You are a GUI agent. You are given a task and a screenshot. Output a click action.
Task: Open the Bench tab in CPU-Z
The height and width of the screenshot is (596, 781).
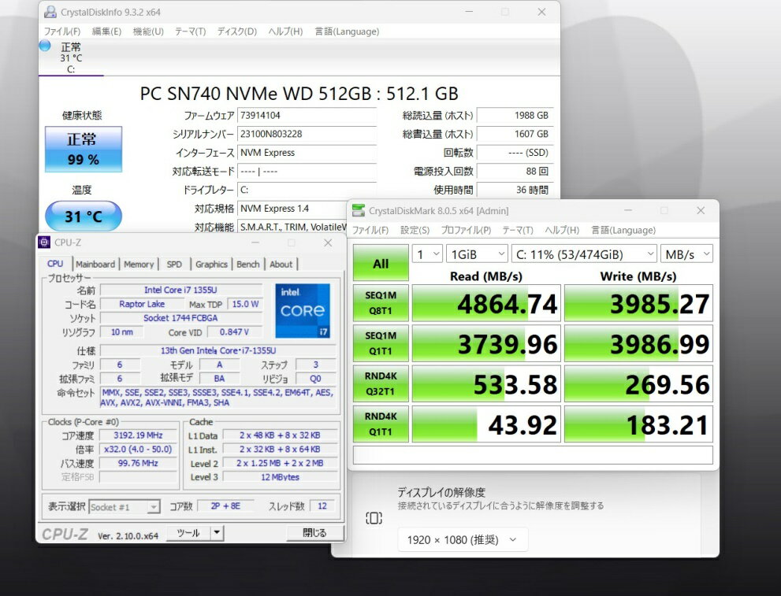[247, 265]
